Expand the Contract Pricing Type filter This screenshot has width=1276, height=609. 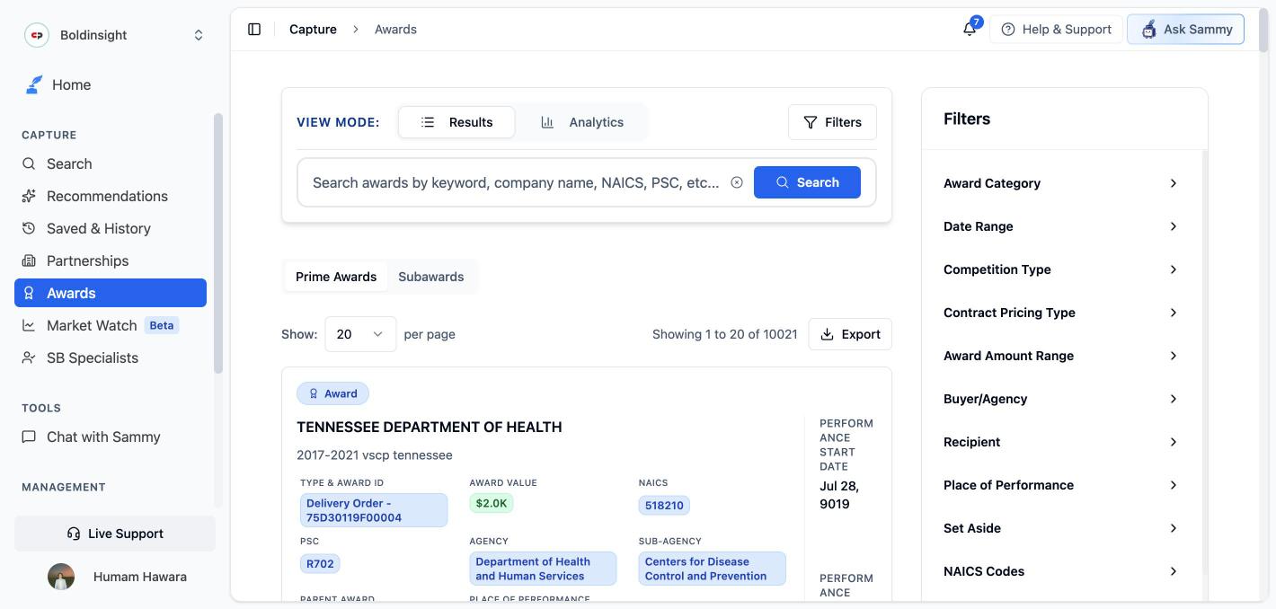point(1061,313)
